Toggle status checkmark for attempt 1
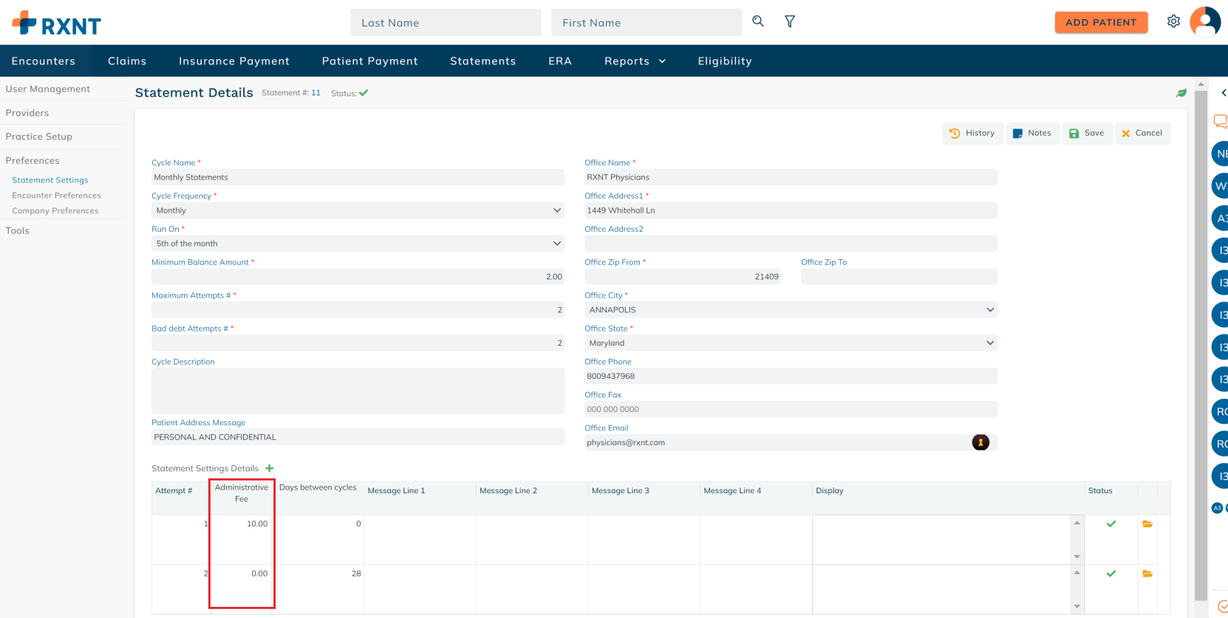1228x618 pixels. [1111, 523]
